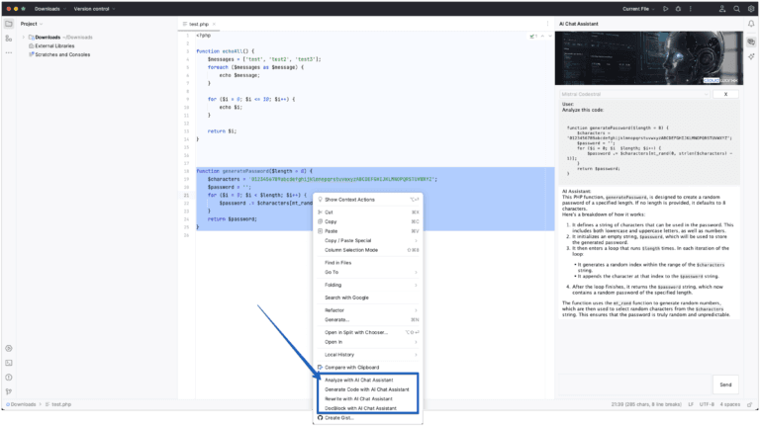Open the Git tool window icon
Image resolution: width=760 pixels, height=426 pixels.
(9, 391)
